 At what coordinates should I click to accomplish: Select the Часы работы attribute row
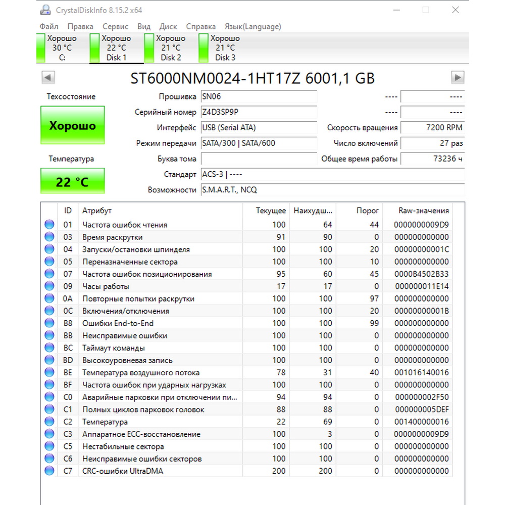pyautogui.click(x=247, y=286)
